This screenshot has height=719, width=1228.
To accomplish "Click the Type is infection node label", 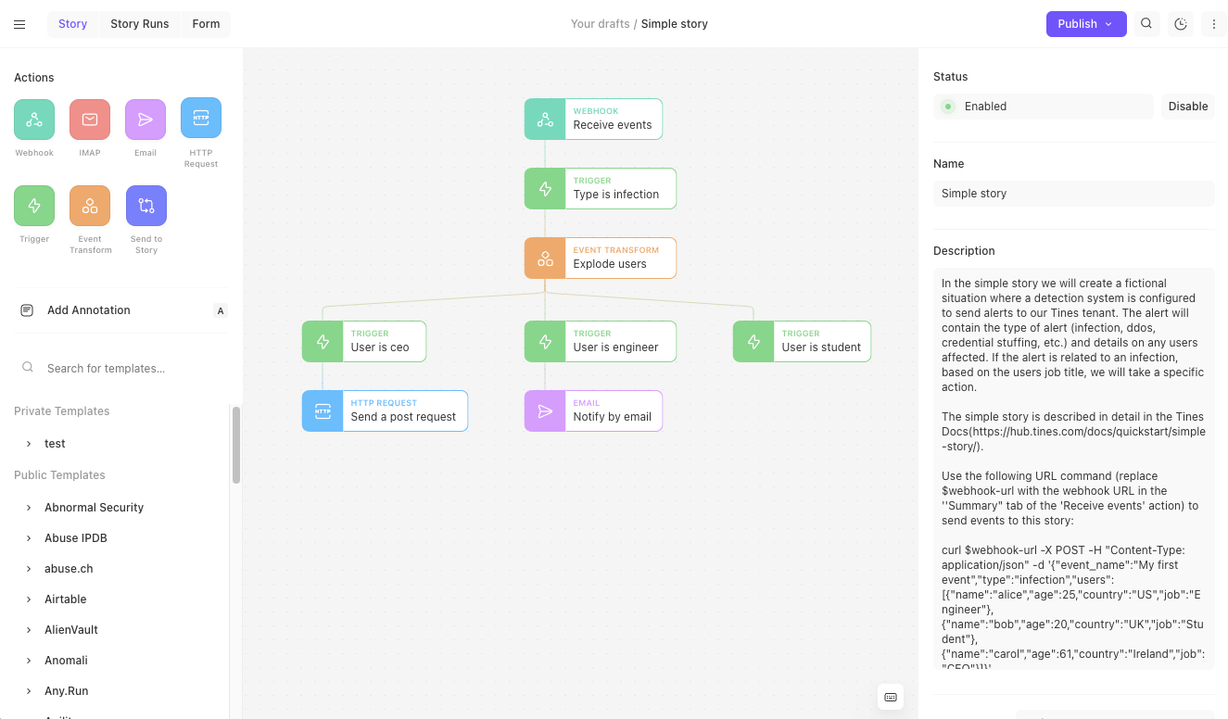I will click(x=615, y=195).
